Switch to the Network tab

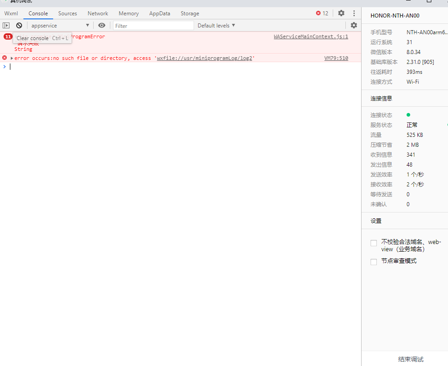(x=98, y=14)
